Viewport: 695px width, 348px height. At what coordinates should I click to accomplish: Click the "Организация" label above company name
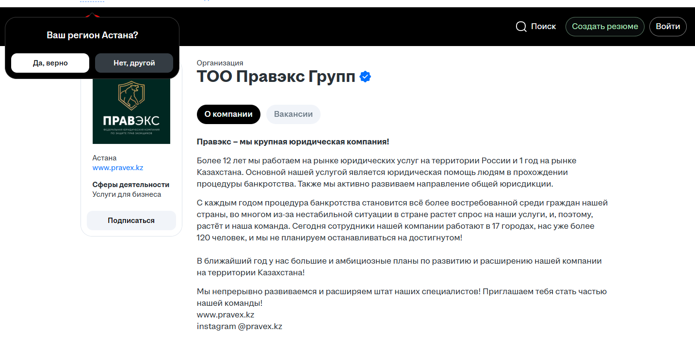coord(220,63)
